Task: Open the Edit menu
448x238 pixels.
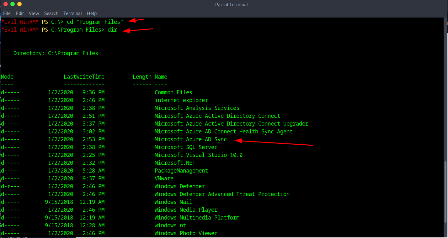Action: (x=20, y=13)
